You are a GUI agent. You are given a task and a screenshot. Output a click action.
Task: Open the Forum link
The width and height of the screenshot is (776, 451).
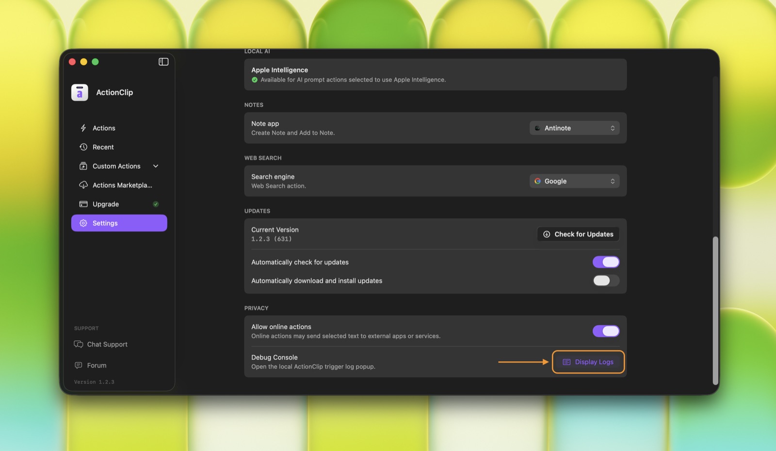click(90, 365)
